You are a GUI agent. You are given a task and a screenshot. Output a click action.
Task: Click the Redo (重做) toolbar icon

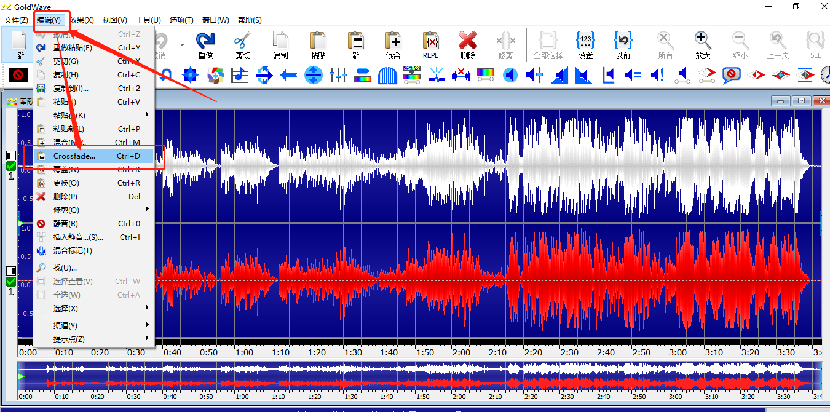coord(205,42)
